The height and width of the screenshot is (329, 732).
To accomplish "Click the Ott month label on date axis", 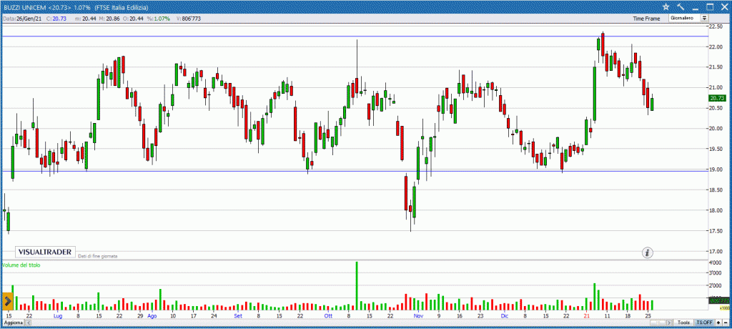I will coord(328,316).
